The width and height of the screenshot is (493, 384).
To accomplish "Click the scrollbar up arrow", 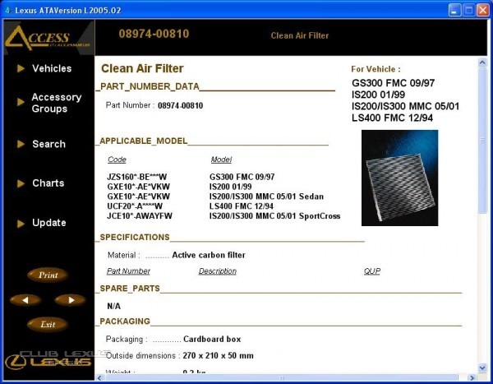I will coord(482,63).
